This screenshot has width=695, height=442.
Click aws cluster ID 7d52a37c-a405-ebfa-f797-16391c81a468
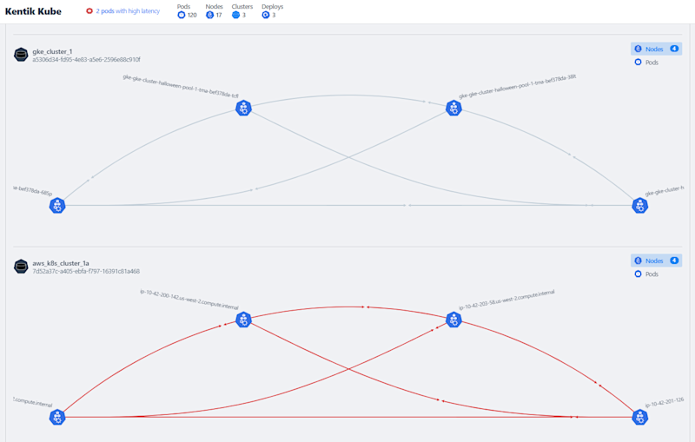[x=86, y=271]
